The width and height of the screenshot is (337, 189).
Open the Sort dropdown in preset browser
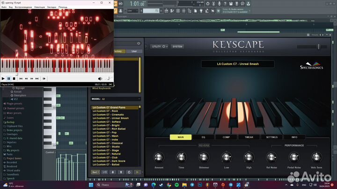click(95, 172)
